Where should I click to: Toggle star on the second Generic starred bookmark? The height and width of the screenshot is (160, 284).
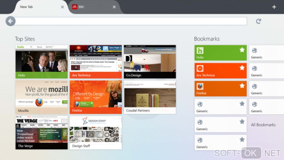tap(242, 121)
